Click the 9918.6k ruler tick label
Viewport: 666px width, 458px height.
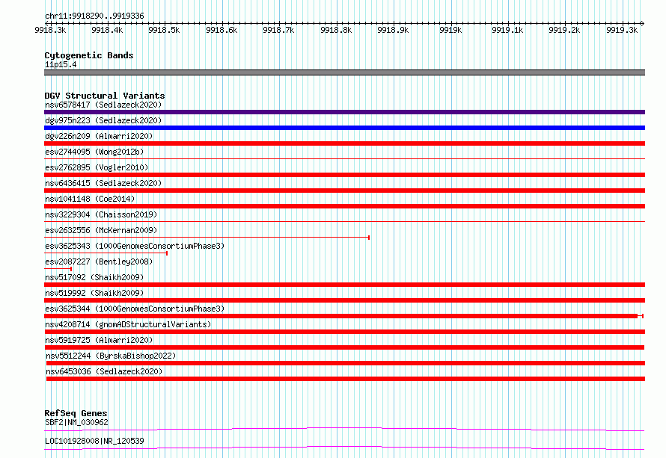[x=222, y=30]
